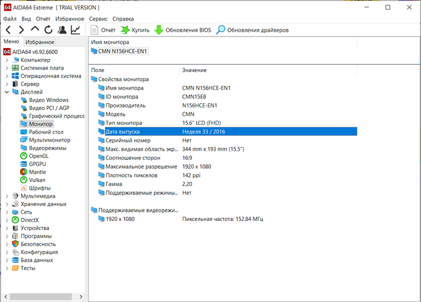Open Обновления драйверов
This screenshot has width=421, height=302.
(253, 30)
